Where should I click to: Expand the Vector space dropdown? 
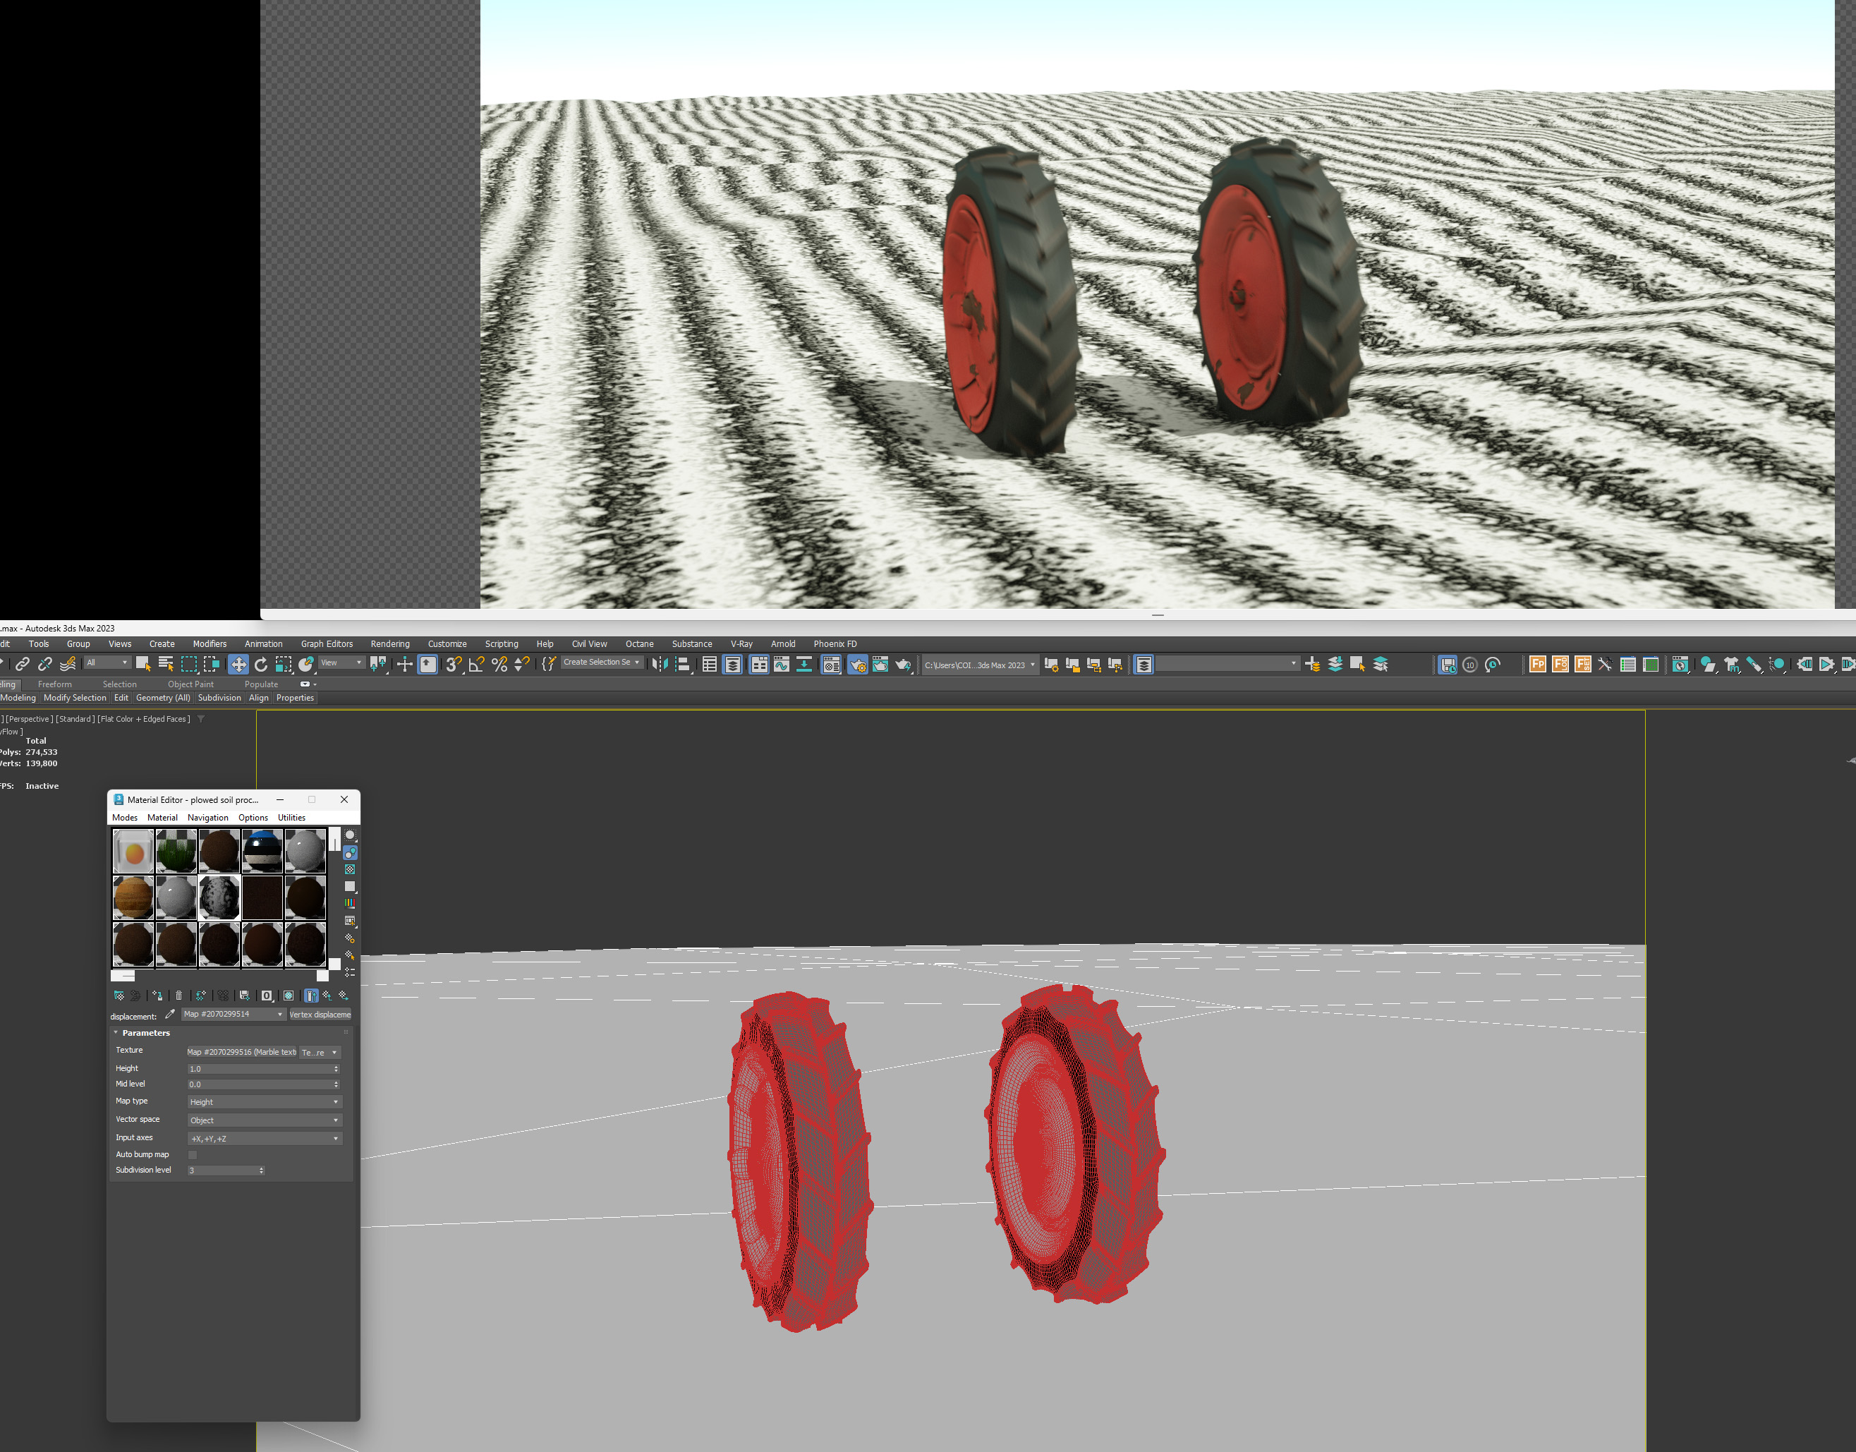pos(263,1120)
